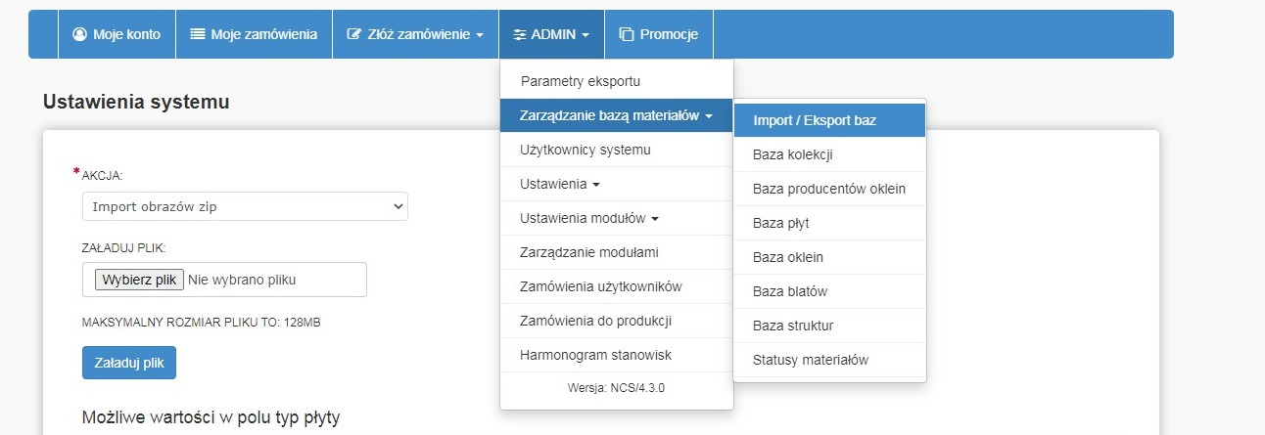This screenshot has width=1265, height=435.
Task: Expand the Złóż zamówienie dropdown caret
Action: (480, 35)
